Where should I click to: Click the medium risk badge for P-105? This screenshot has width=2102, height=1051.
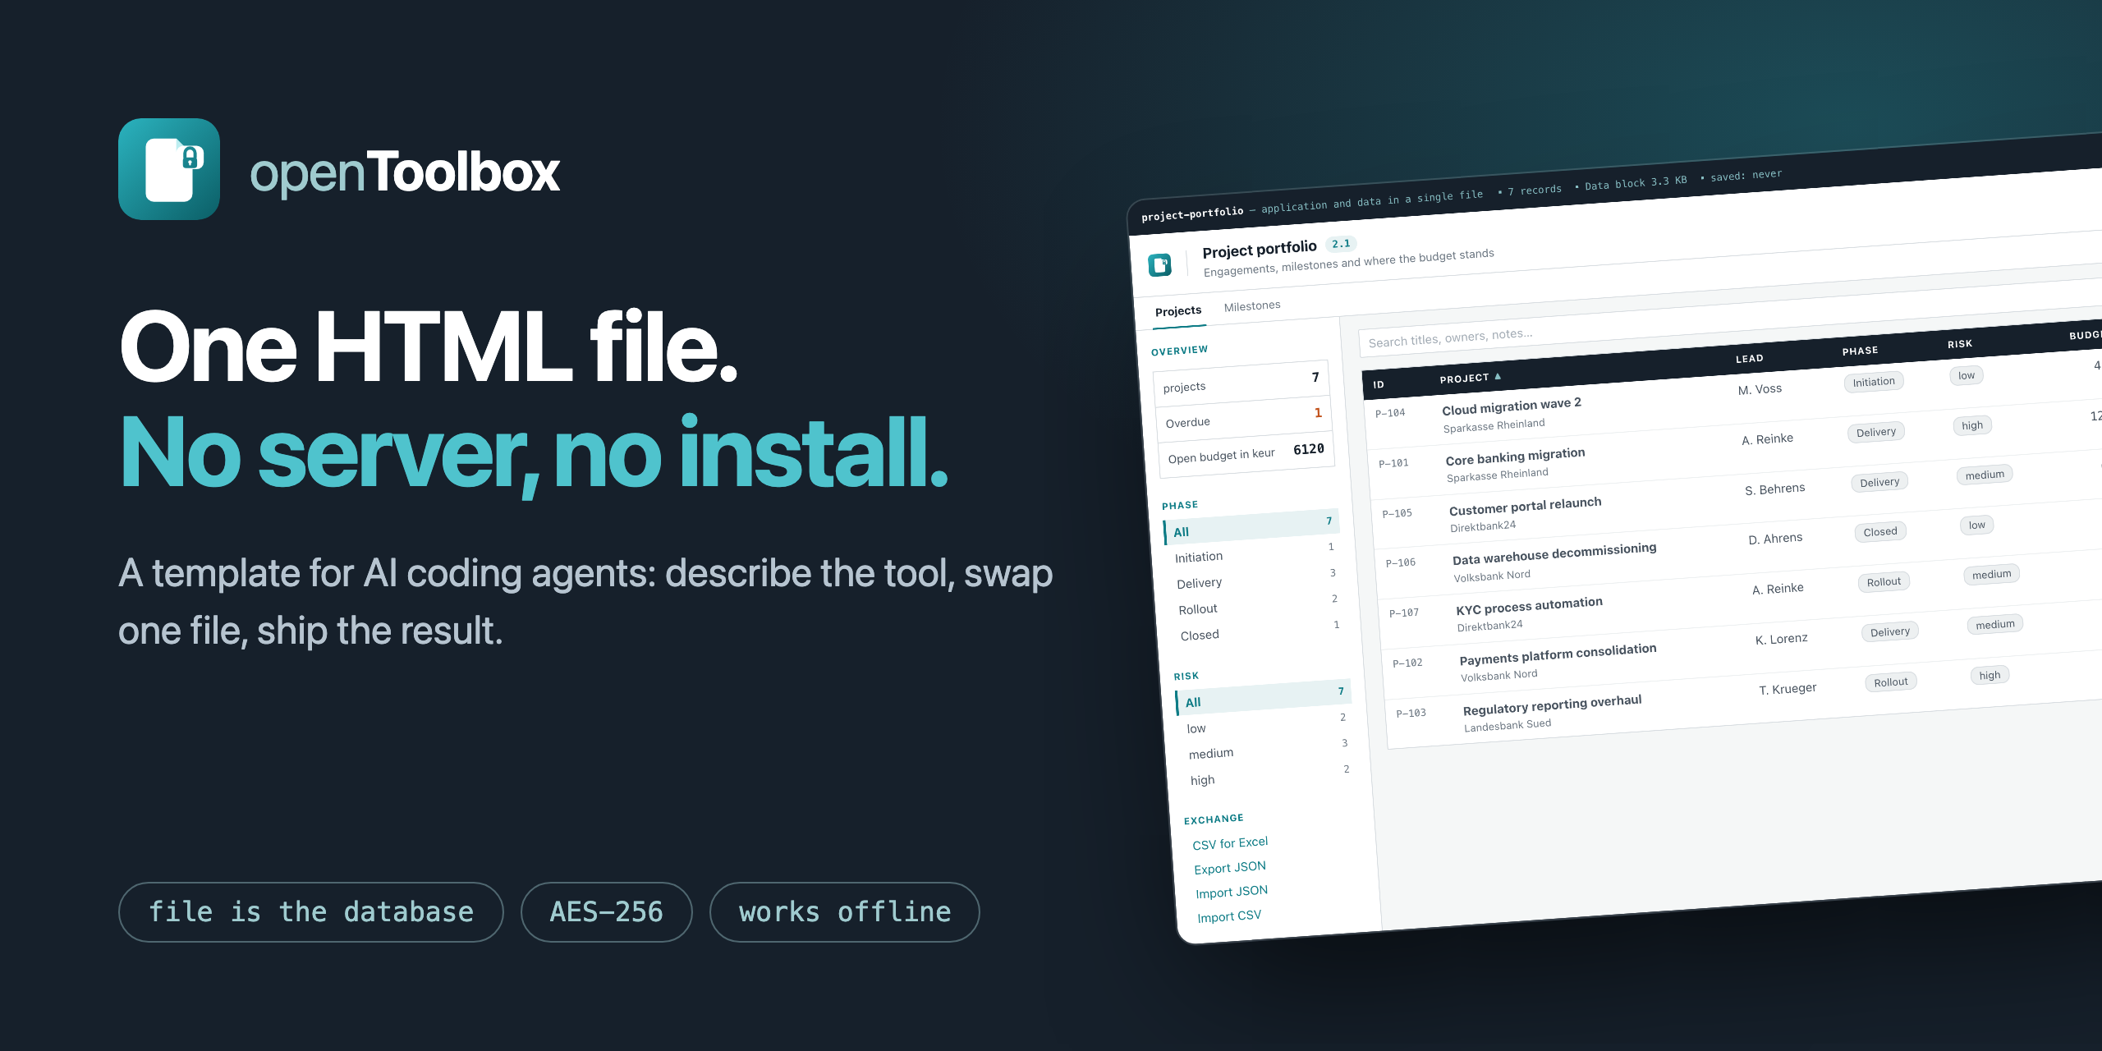1985,475
